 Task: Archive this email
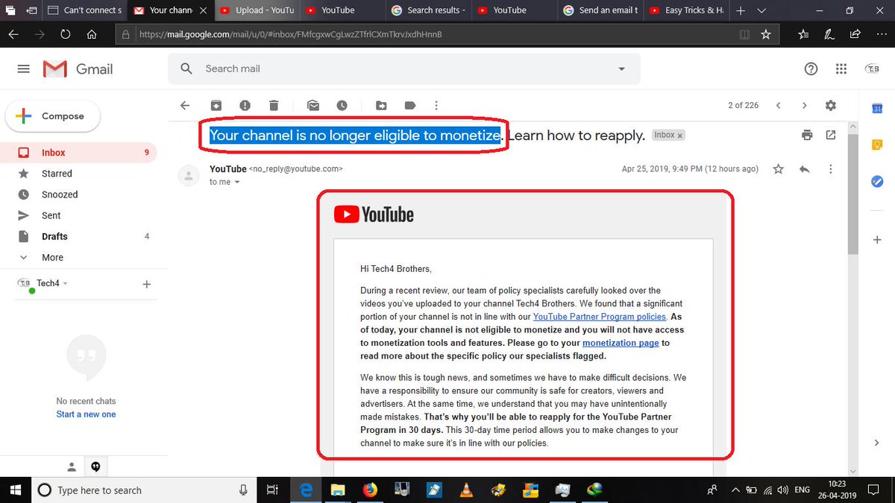[x=216, y=105]
